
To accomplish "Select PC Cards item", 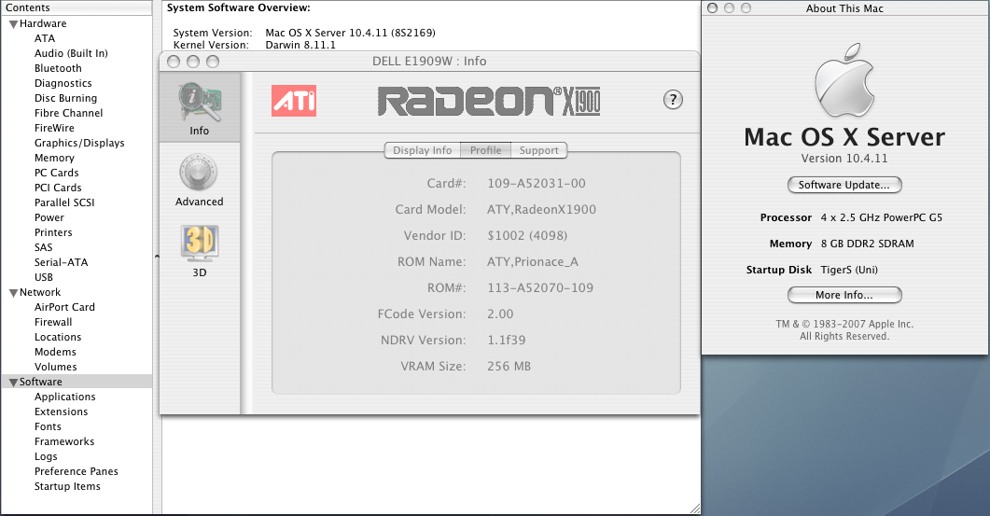I will 57,173.
